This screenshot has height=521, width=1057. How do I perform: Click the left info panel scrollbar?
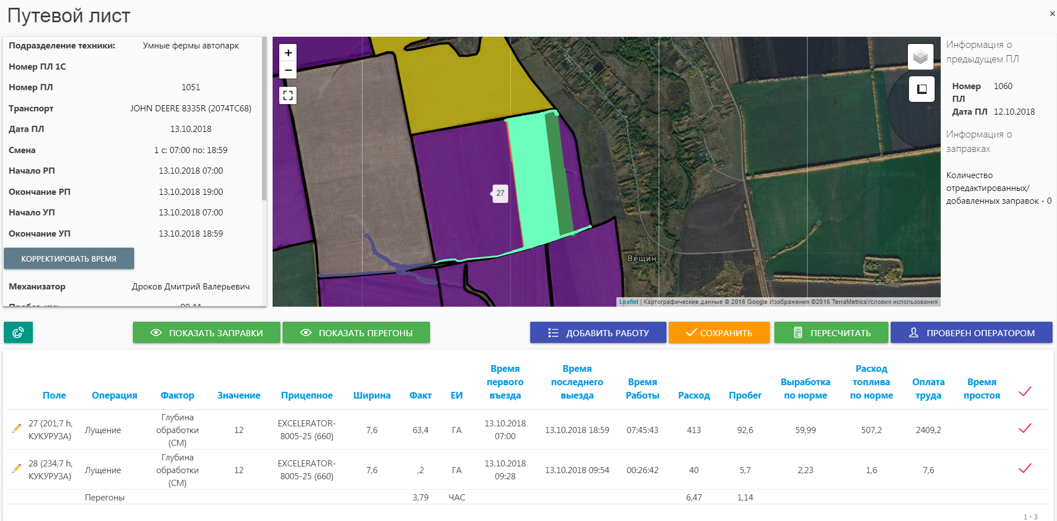click(x=264, y=119)
